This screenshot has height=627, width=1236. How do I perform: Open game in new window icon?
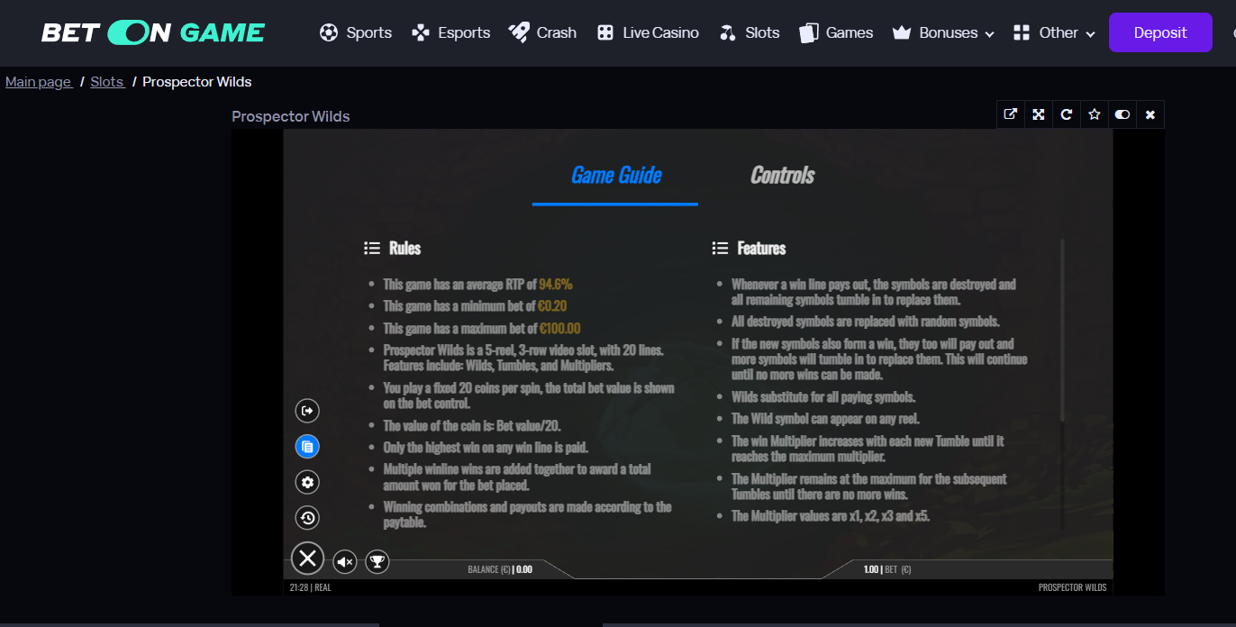point(1011,114)
